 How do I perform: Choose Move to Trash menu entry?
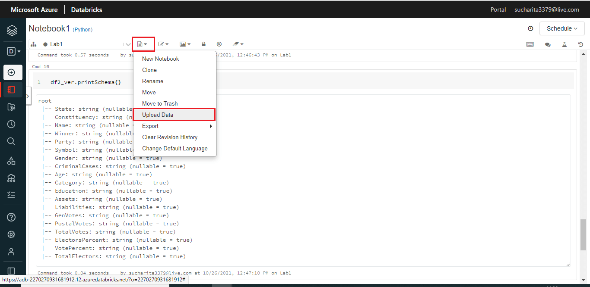coord(160,103)
